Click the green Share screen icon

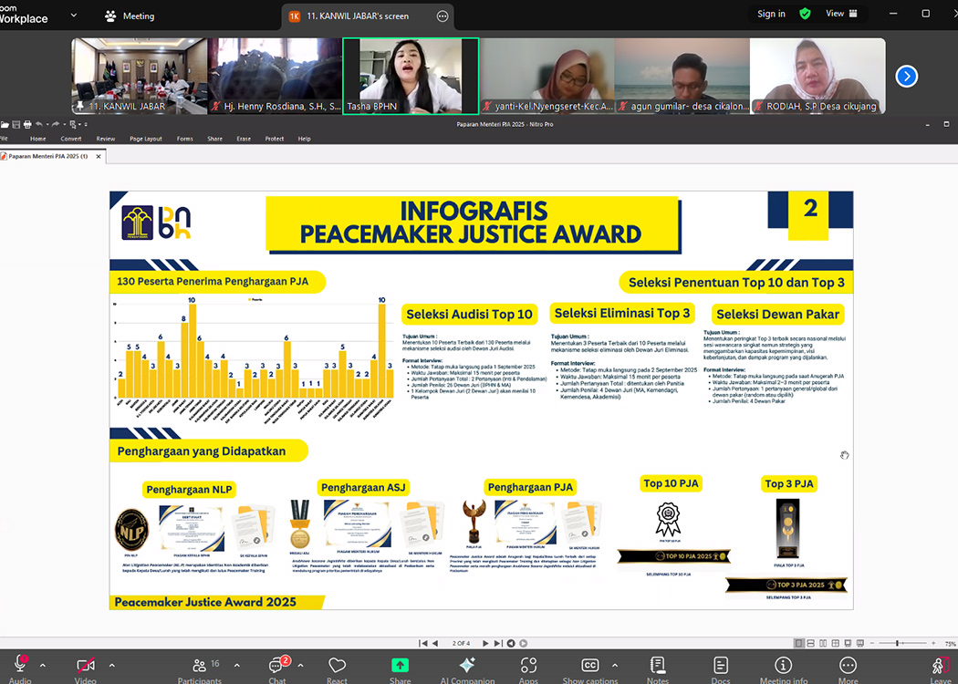point(400,667)
